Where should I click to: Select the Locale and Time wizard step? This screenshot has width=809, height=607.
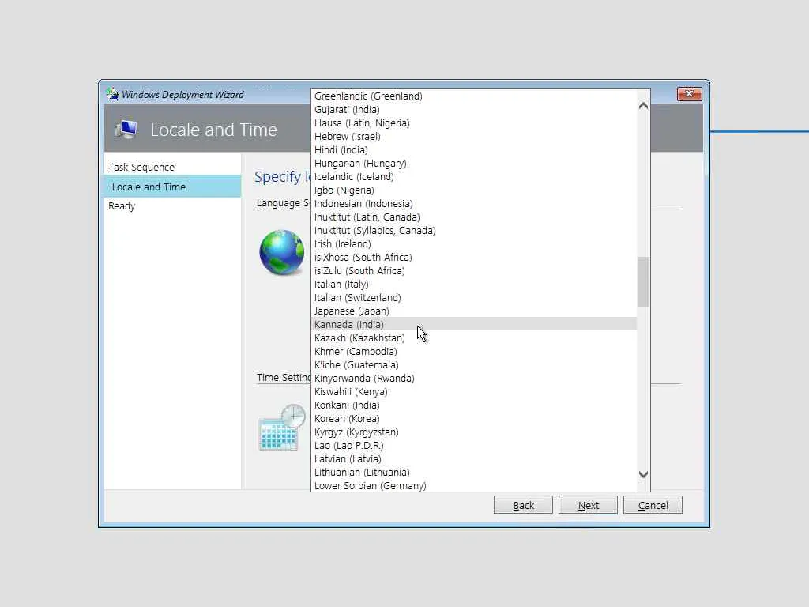173,187
